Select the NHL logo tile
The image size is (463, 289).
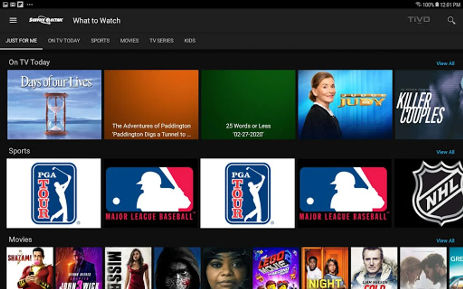click(429, 193)
